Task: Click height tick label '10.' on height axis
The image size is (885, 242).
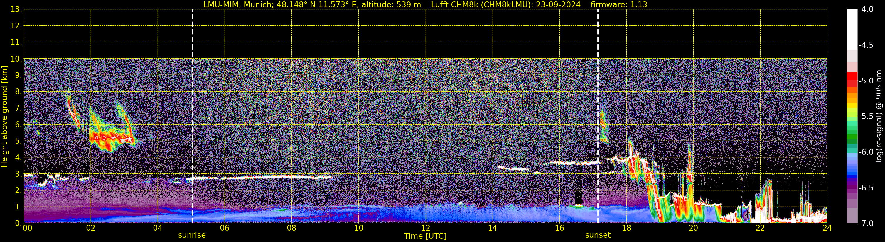Action: tap(16, 59)
